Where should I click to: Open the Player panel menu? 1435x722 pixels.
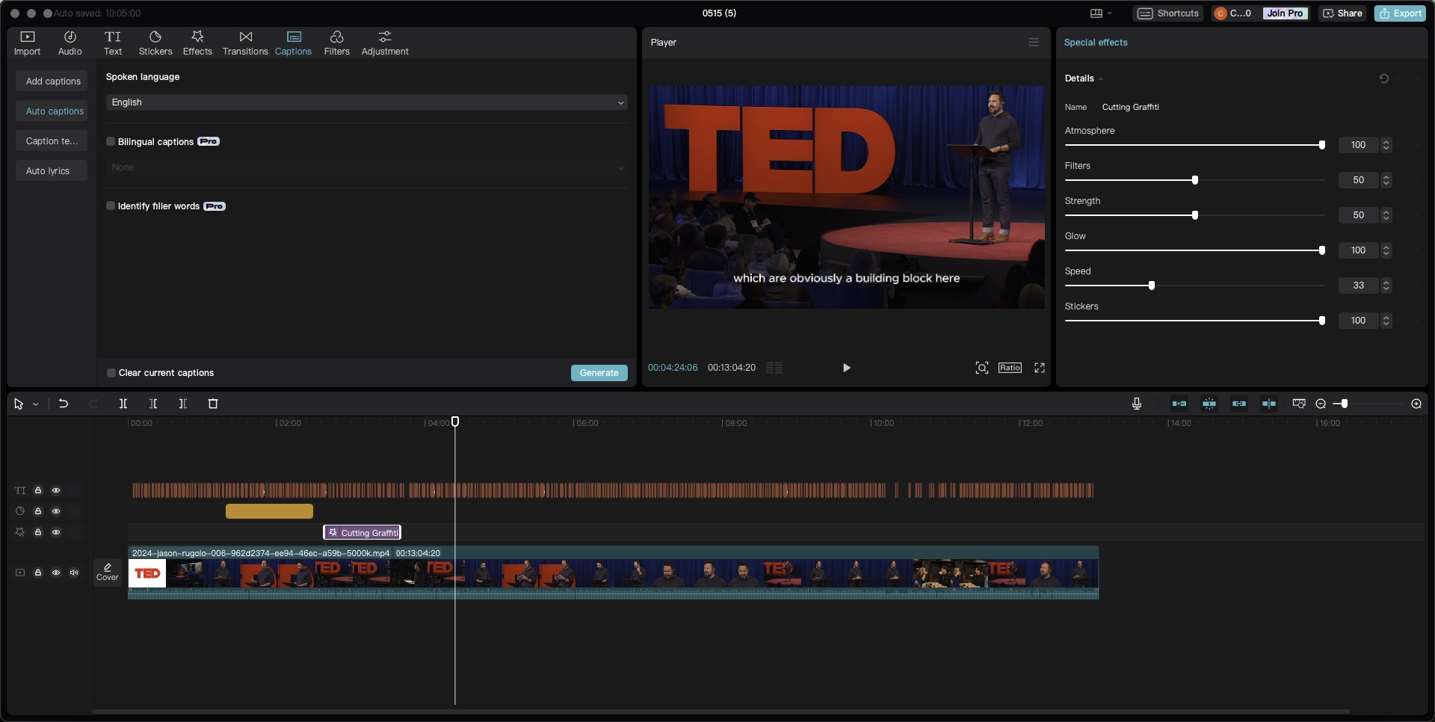1033,43
